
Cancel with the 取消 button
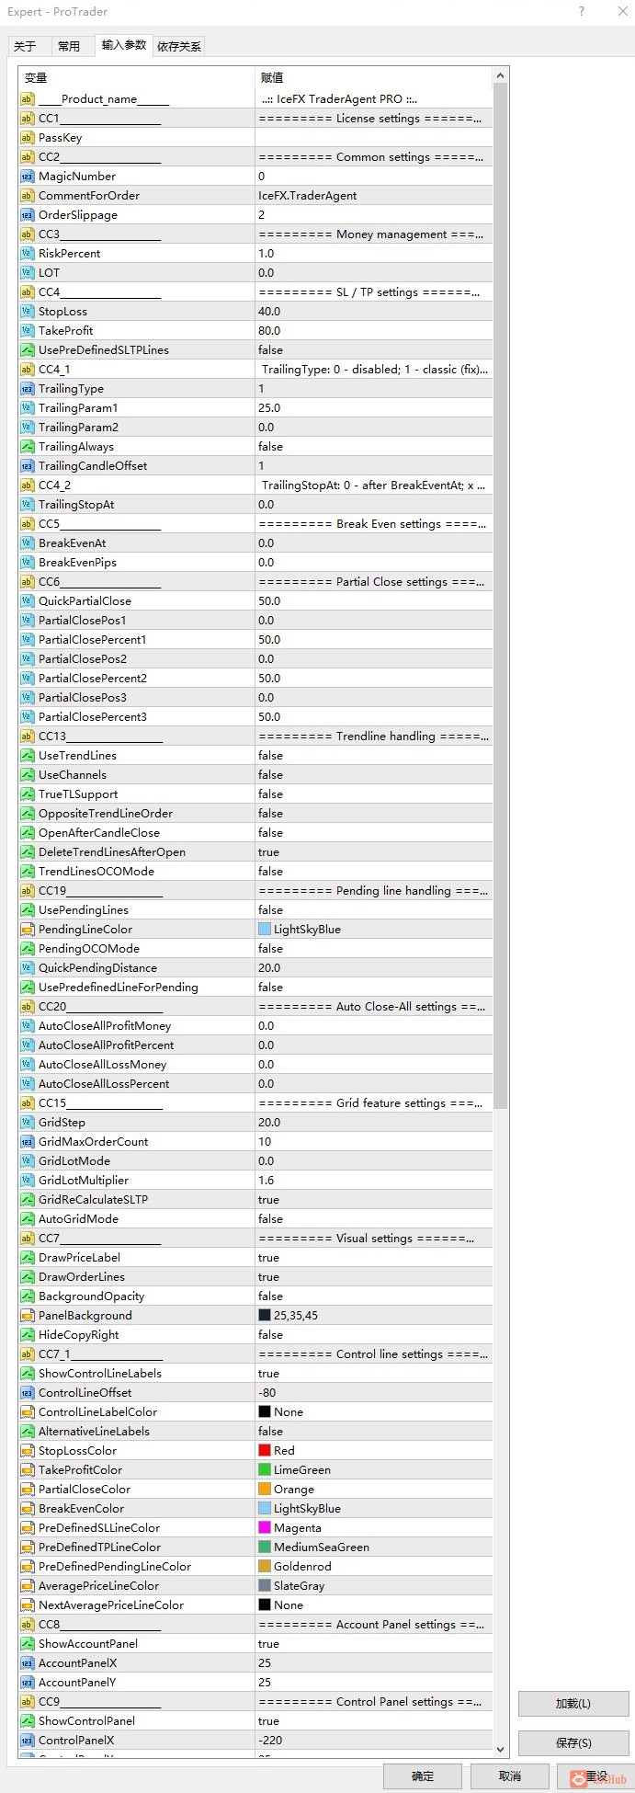tap(510, 1776)
